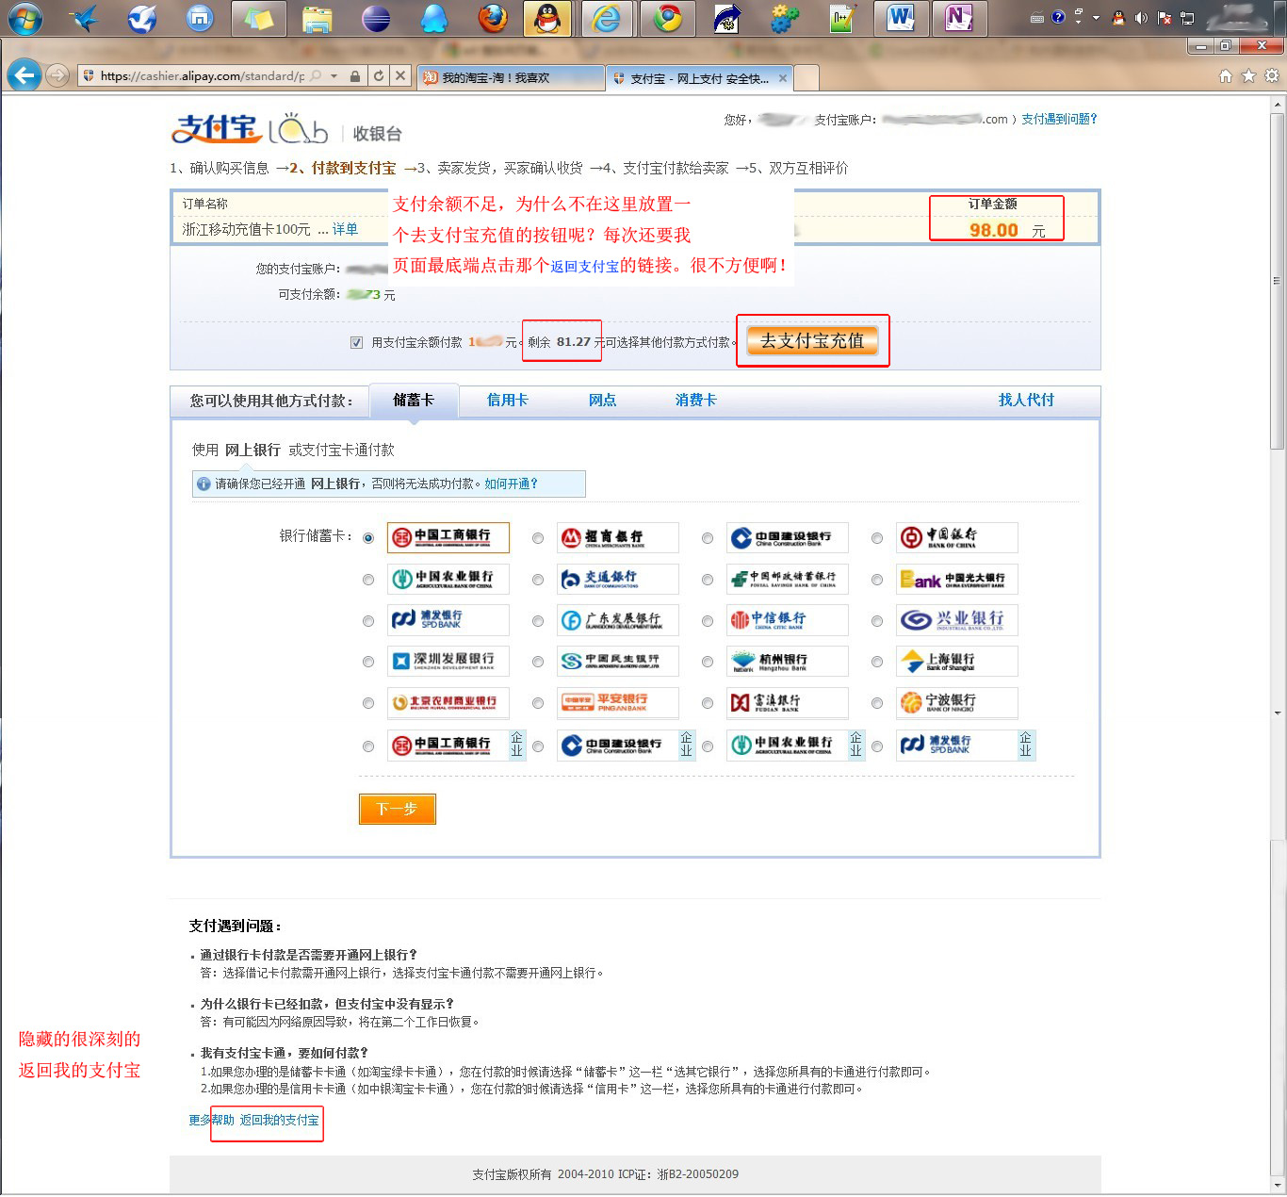Click the 下一步 button
This screenshot has height=1197, width=1287.
[397, 809]
